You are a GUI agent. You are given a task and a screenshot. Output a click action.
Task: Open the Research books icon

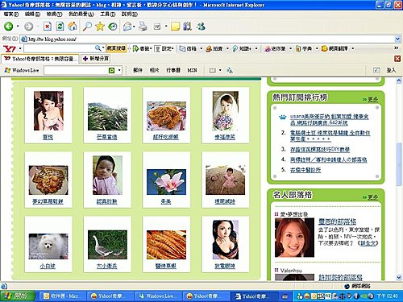pyautogui.click(x=188, y=27)
